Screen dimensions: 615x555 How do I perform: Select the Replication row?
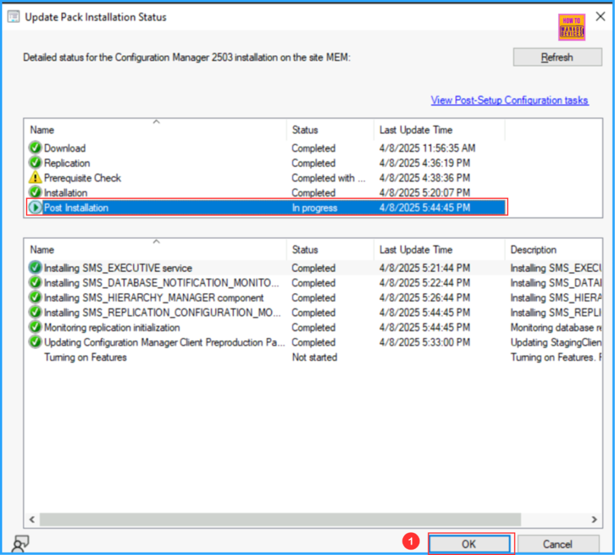click(266, 163)
